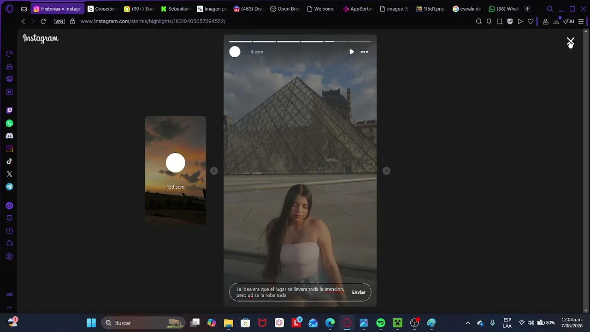The height and width of the screenshot is (332, 590).
Task: Open the GX Control speedometer icon
Action: click(9, 54)
